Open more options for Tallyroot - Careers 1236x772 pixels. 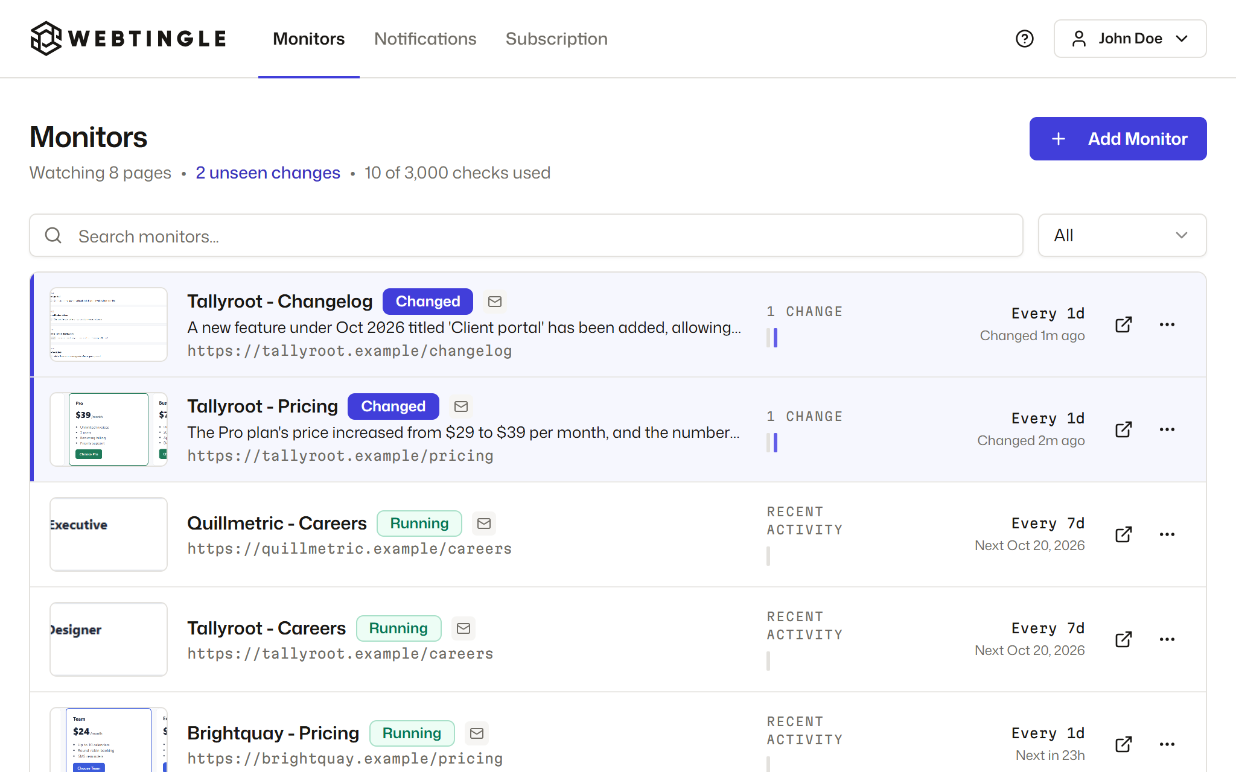(x=1167, y=639)
